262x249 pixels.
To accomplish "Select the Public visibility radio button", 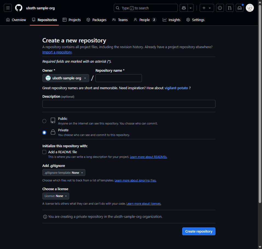I will 44,121.
